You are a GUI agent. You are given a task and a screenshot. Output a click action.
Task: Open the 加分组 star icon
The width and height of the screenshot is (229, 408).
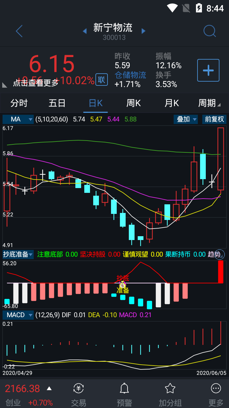click(x=170, y=388)
